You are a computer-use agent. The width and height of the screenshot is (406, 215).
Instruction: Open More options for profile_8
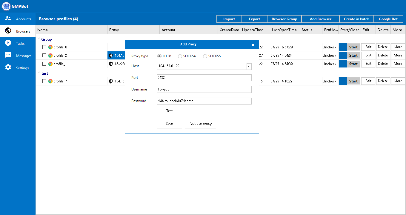coord(398,47)
